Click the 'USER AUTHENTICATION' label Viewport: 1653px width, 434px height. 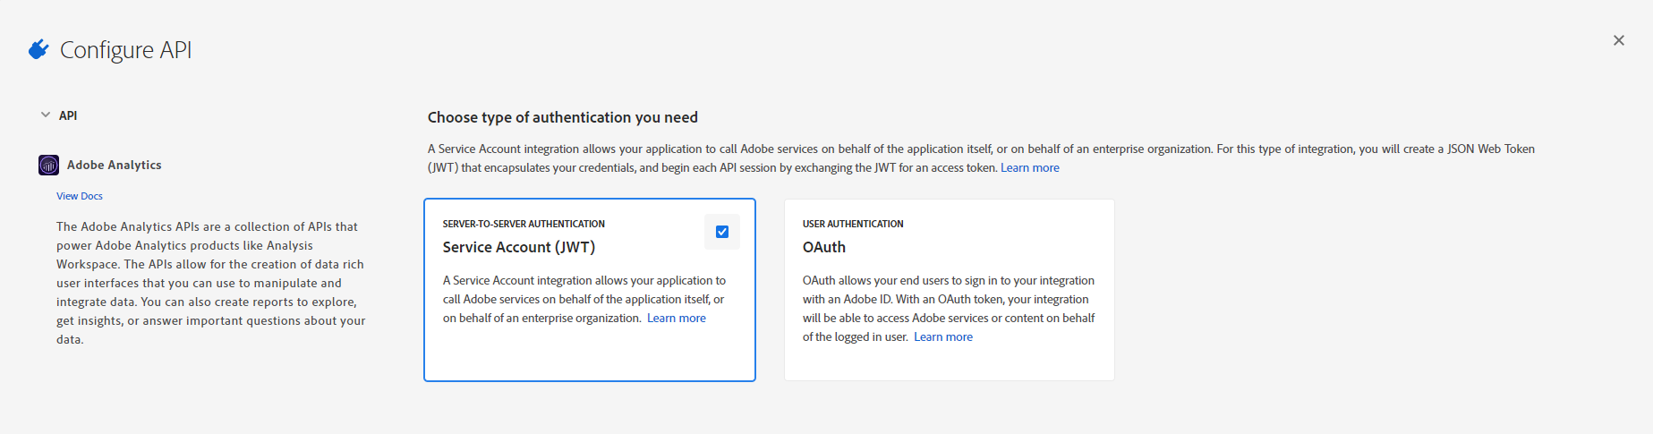[853, 224]
